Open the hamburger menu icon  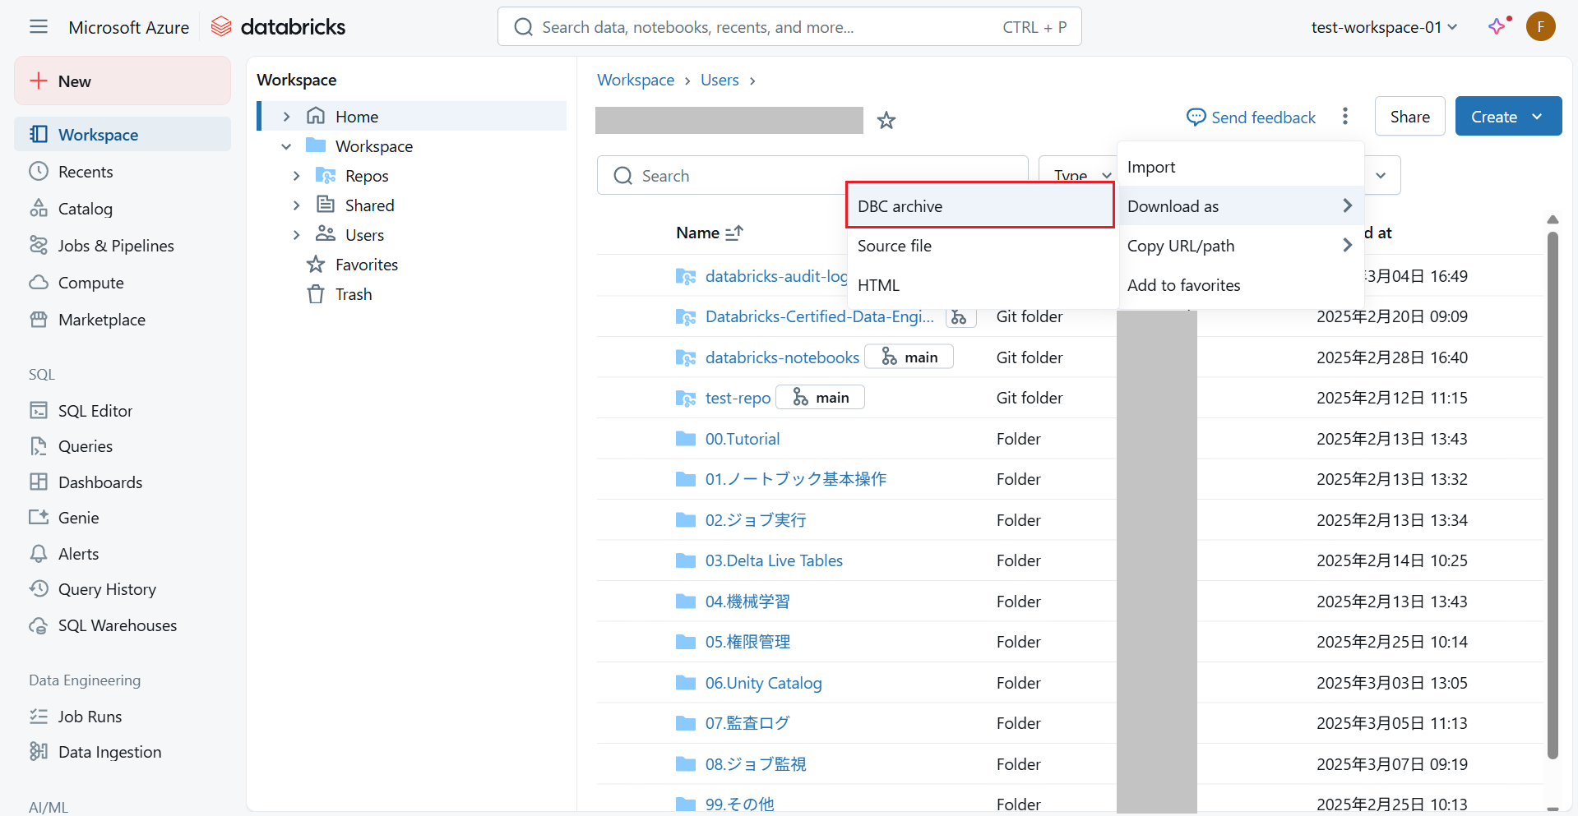pyautogui.click(x=39, y=27)
